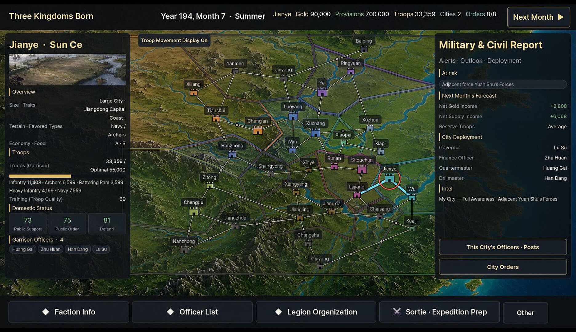Viewport: 576px width, 332px height.
Task: Expand the Other menu
Action: pos(526,313)
